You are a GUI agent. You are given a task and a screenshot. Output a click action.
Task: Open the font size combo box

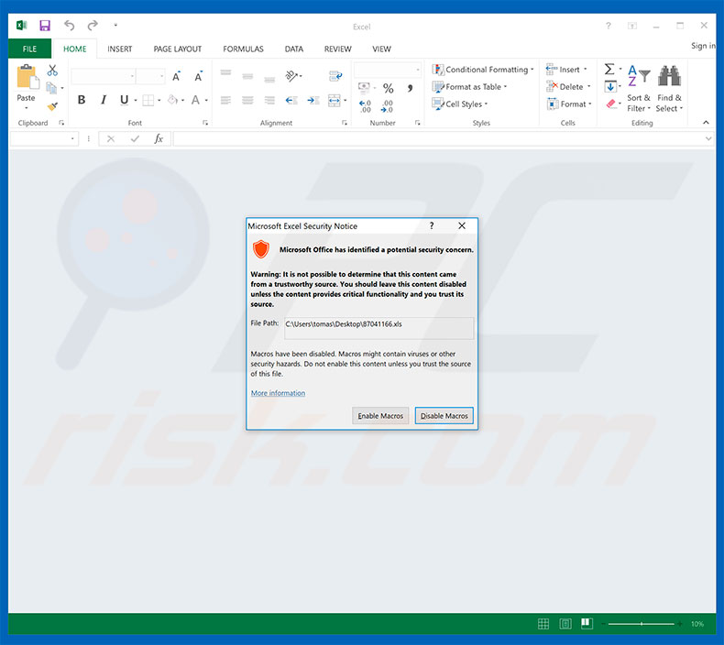pyautogui.click(x=151, y=76)
